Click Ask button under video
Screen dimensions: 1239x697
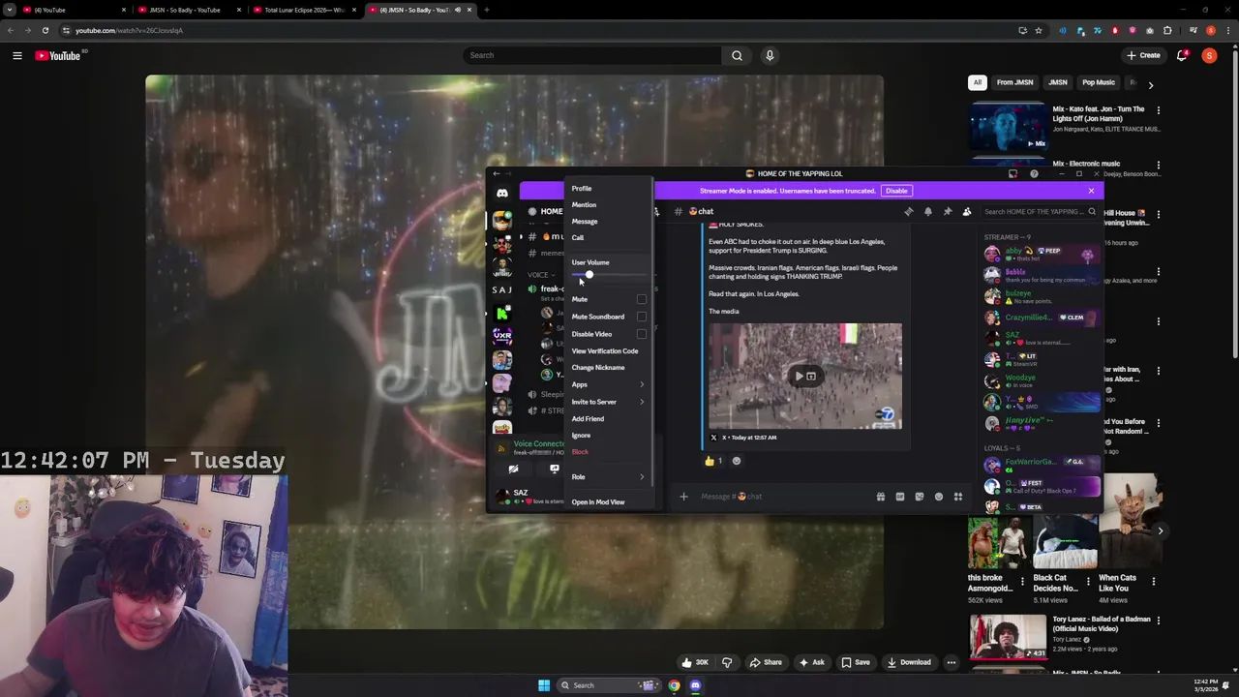coord(811,662)
